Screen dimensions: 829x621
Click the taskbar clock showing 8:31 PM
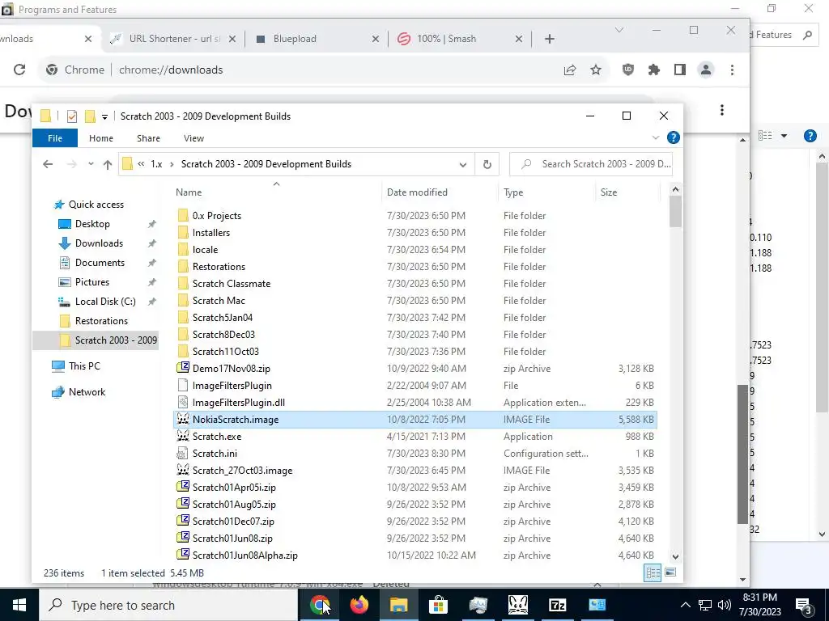pyautogui.click(x=761, y=605)
